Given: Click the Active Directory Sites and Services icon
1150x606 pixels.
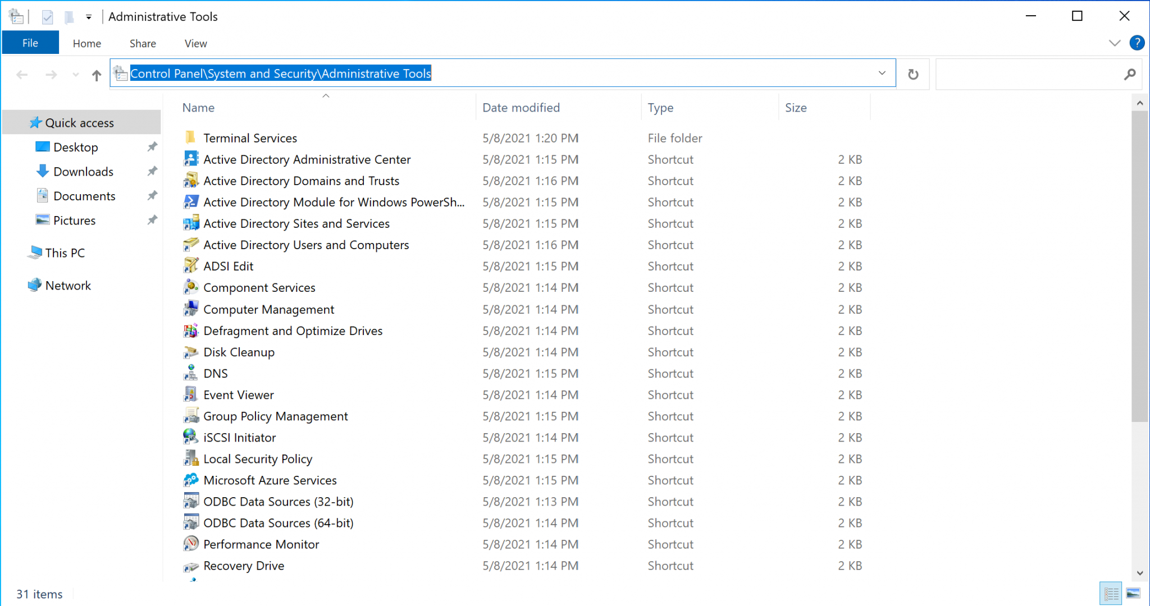Looking at the screenshot, I should pyautogui.click(x=190, y=223).
